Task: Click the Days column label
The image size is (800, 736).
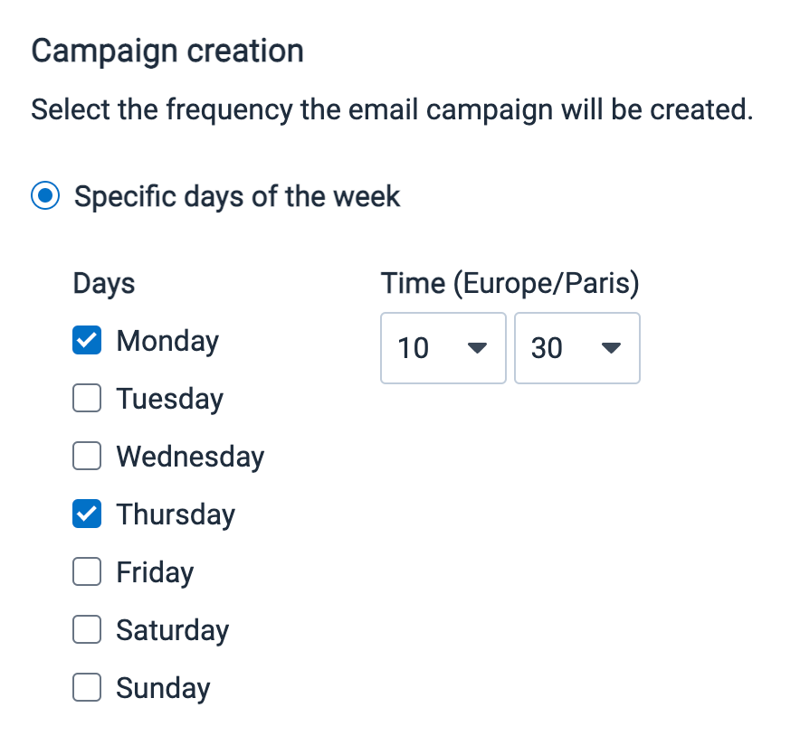Action: [104, 283]
